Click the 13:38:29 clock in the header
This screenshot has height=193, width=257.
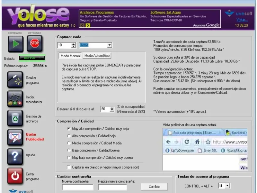242,25
